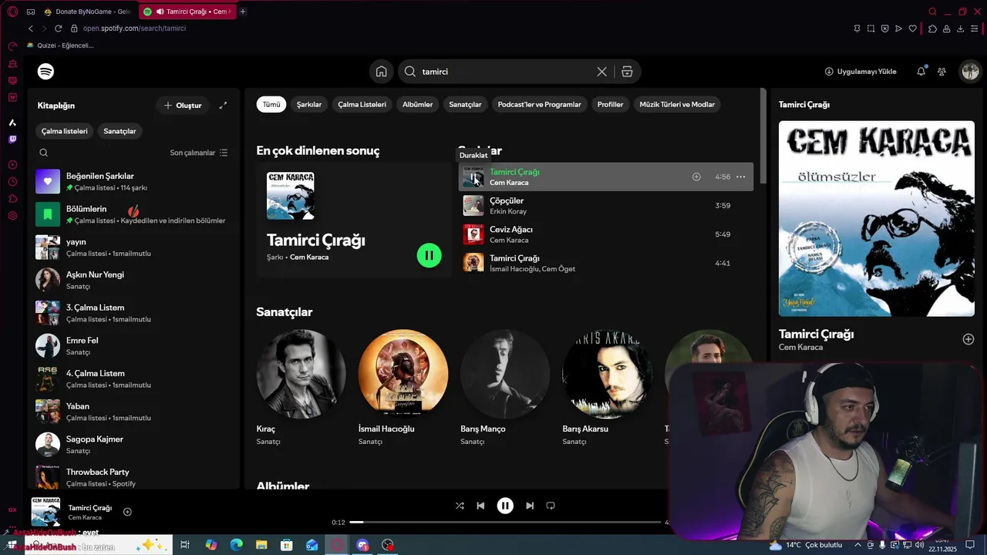This screenshot has width=987, height=555.
Task: Click the Uygulamayı Yükle button
Action: click(x=861, y=72)
